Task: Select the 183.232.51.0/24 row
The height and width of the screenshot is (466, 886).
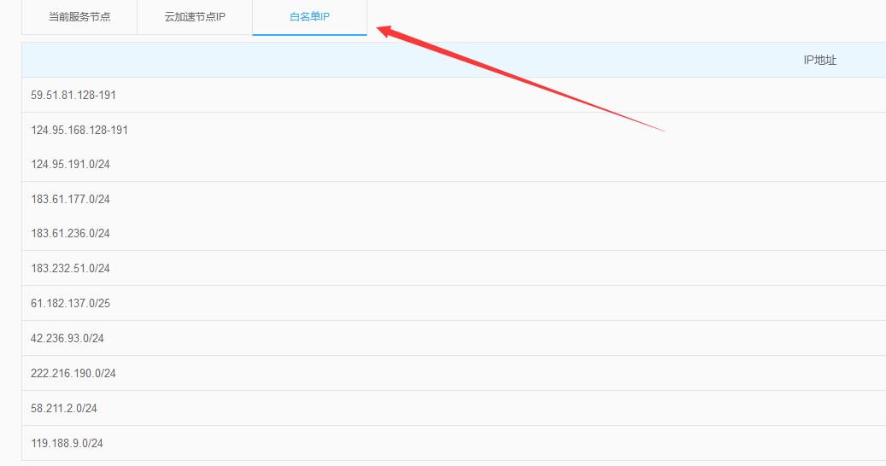Action: point(70,268)
